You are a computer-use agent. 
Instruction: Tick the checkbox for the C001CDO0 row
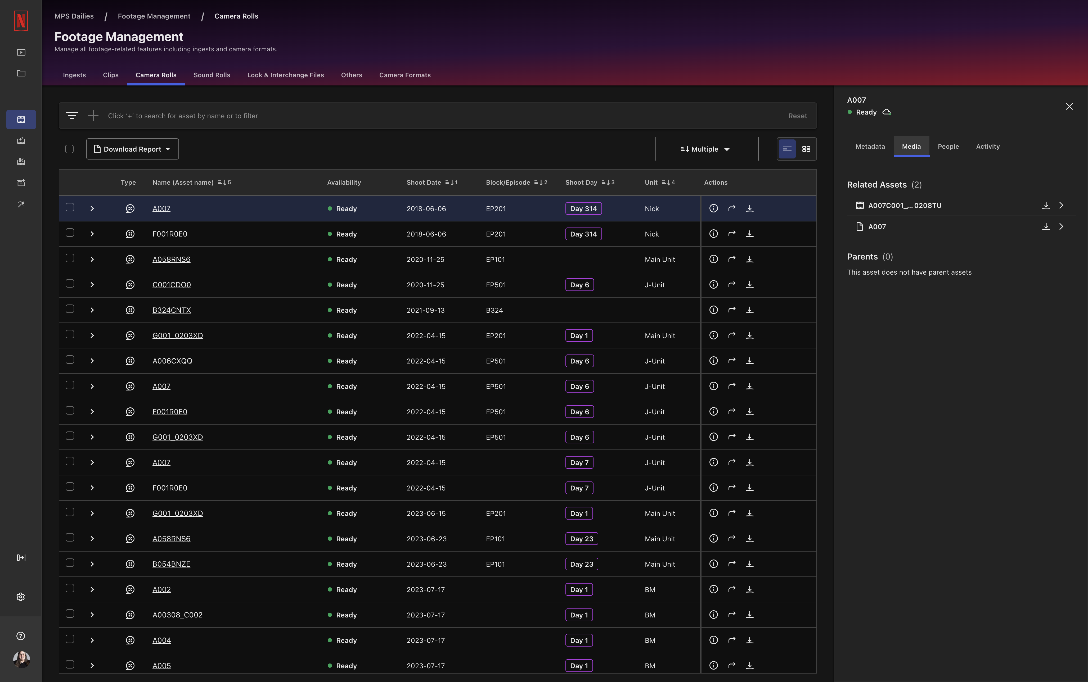(x=70, y=283)
